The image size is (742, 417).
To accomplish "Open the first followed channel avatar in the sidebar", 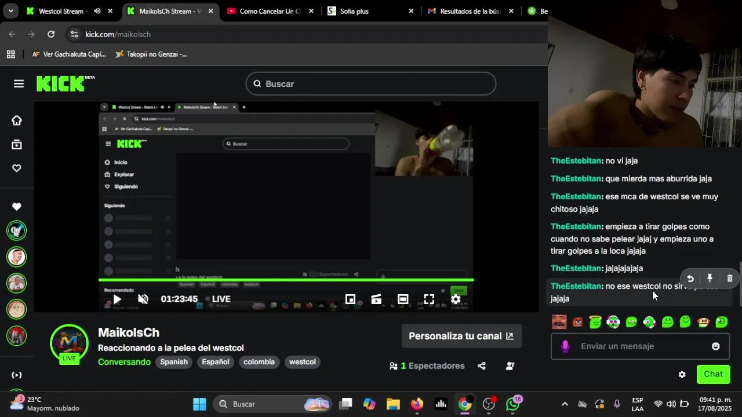I will tap(16, 231).
